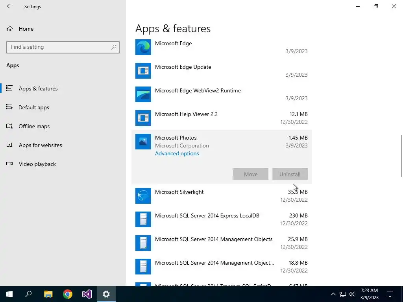
Task: Select the Edge WebView2 Runtime icon
Action: (143, 94)
